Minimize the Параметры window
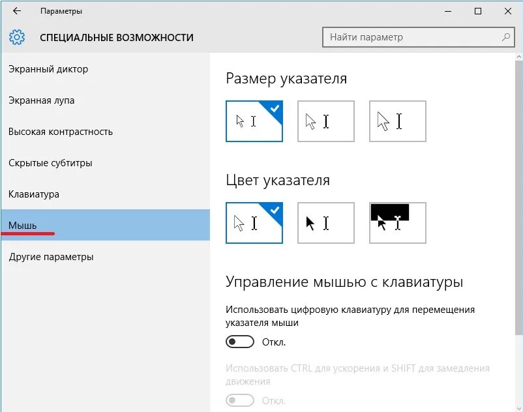523x412 pixels. [x=448, y=11]
